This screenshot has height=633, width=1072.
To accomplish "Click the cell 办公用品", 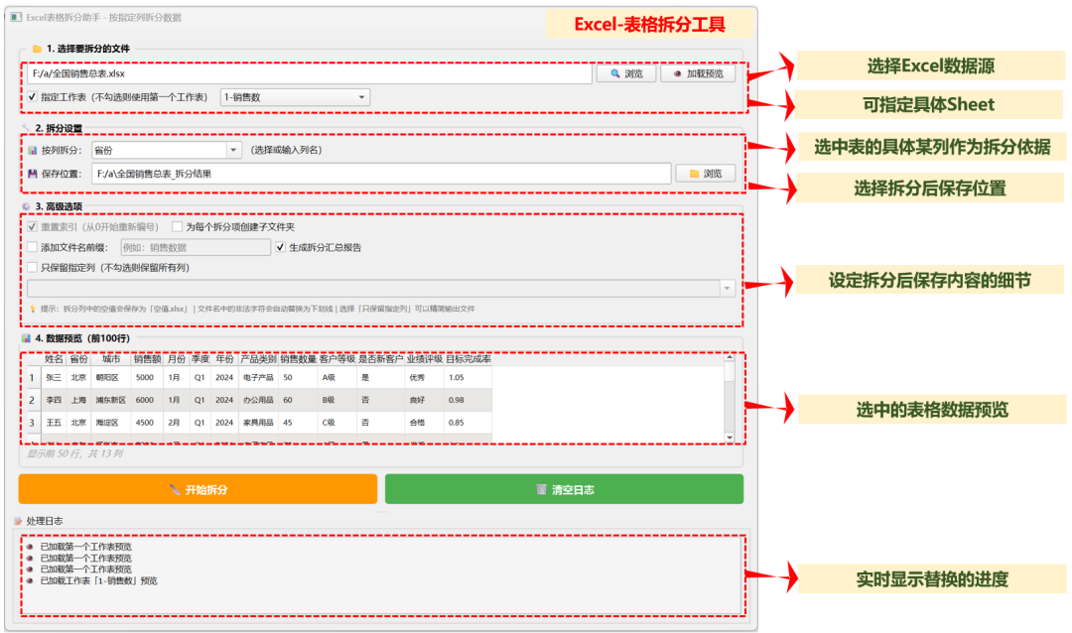I will 258,400.
